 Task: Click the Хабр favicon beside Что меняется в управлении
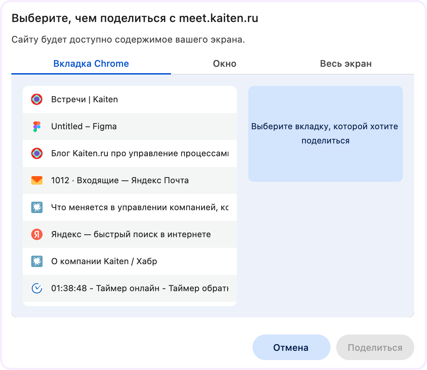[37, 207]
